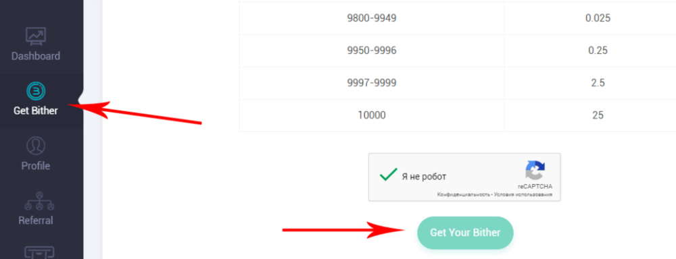The image size is (676, 259).
Task: Click the 10000 row cell
Action: click(372, 115)
